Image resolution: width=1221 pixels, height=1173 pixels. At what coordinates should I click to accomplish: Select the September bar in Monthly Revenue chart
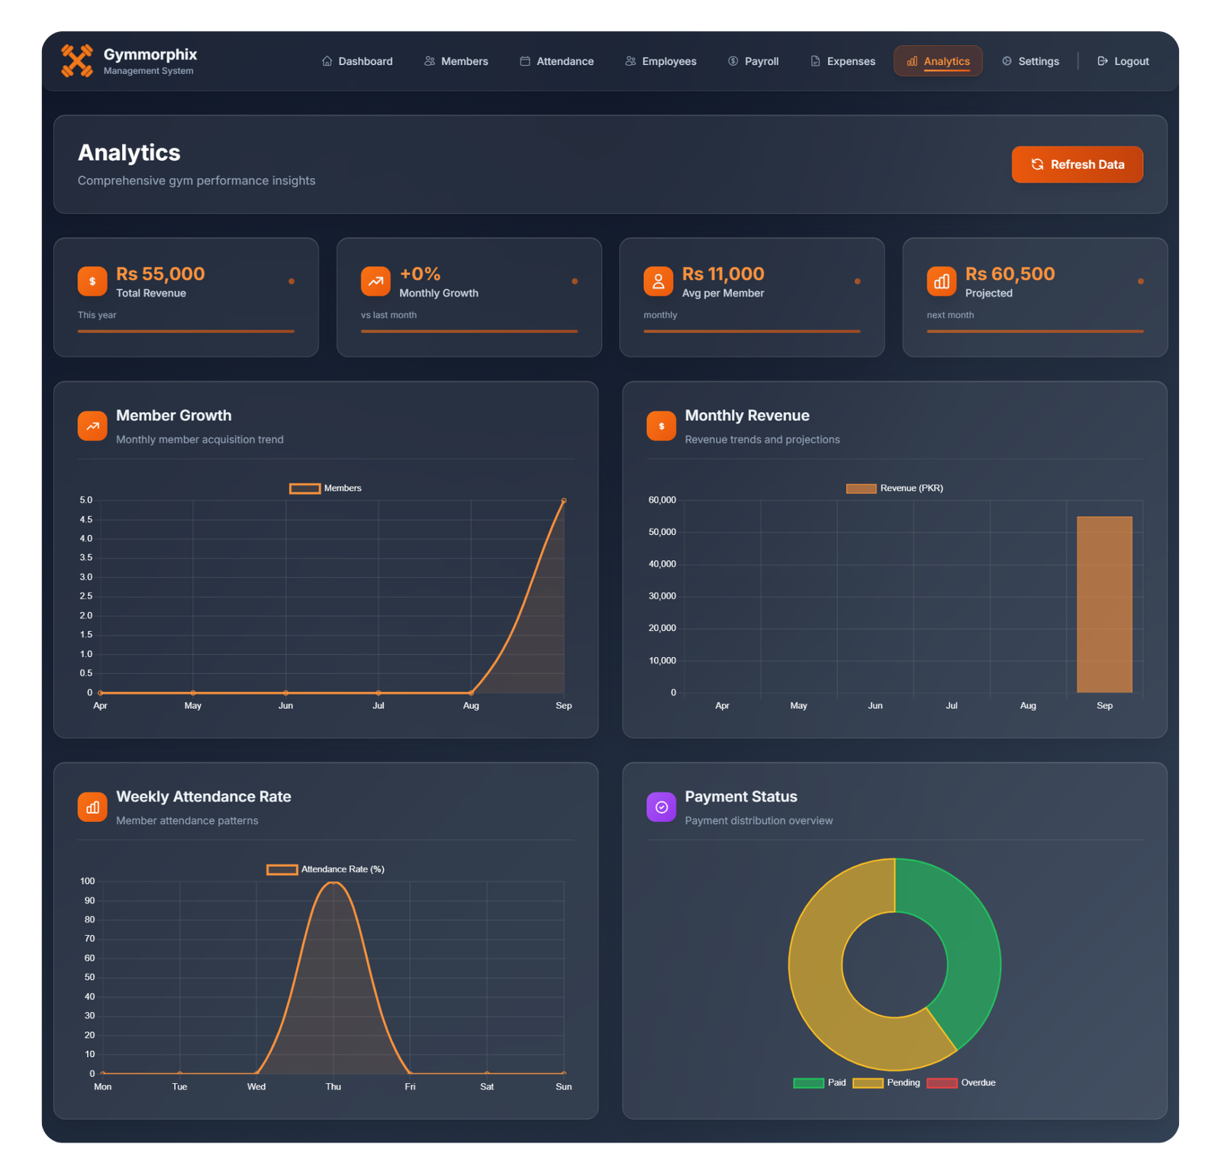[1104, 603]
